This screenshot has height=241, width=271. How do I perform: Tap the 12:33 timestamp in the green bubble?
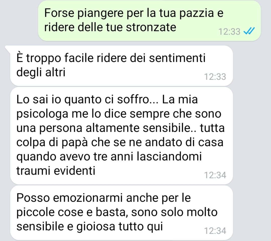229,32
